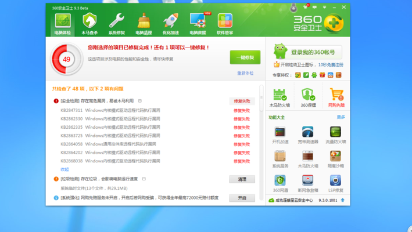Collapse the 安全检测 vulnerability list expander

coord(140,101)
